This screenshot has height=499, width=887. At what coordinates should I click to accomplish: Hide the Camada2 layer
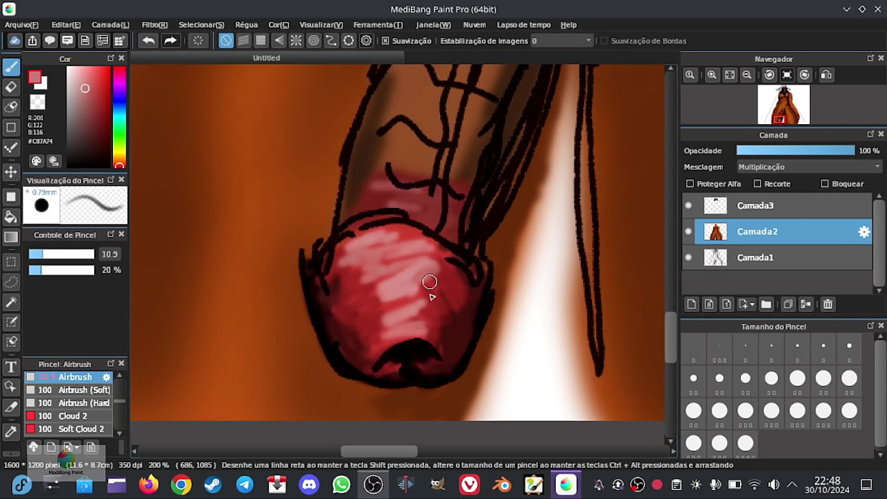coord(688,231)
